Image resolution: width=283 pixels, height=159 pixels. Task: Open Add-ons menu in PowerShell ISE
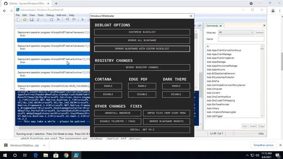click(61, 15)
